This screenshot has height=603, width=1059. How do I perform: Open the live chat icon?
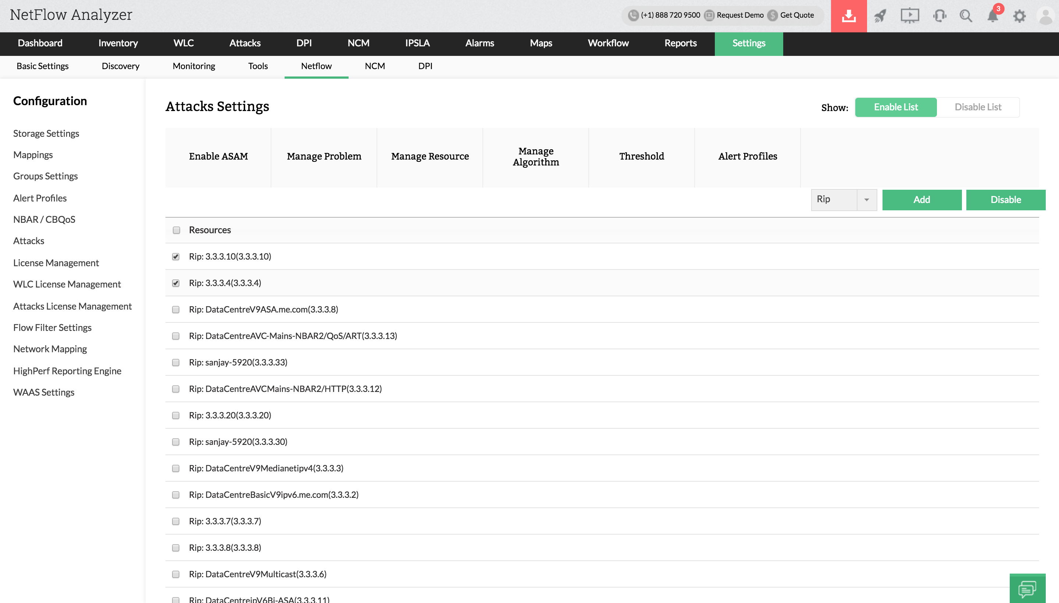point(1027,589)
